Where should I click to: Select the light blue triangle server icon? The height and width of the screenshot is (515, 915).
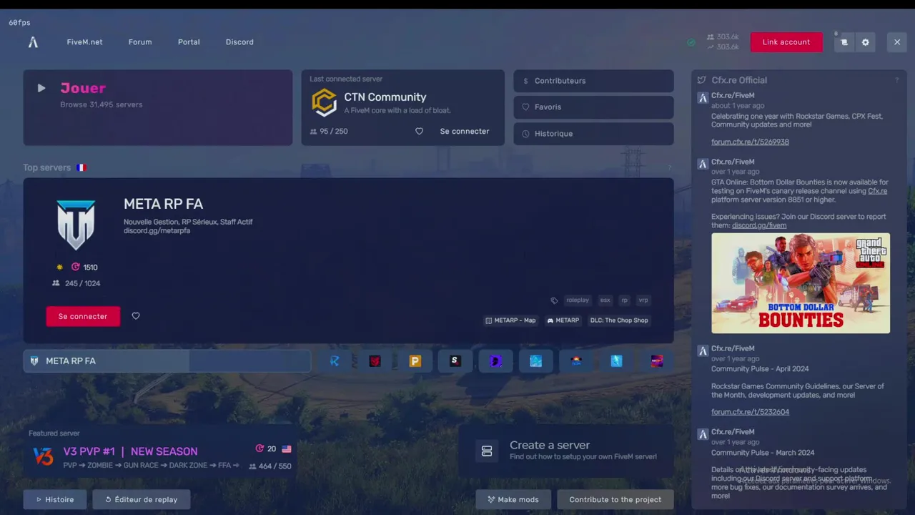click(x=535, y=361)
